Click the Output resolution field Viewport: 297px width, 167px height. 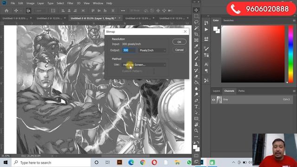point(129,50)
